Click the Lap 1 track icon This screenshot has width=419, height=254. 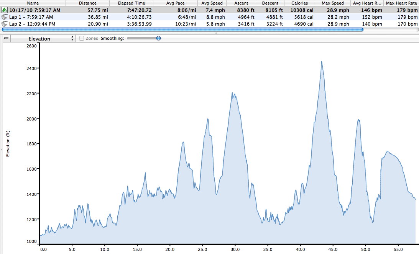pyautogui.click(x=5, y=17)
